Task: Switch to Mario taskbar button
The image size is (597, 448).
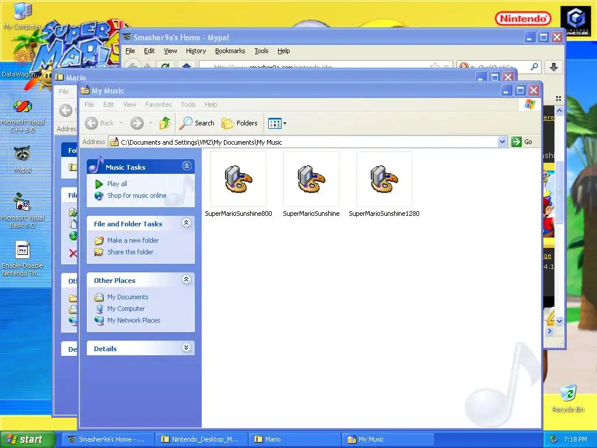Action: (294, 439)
